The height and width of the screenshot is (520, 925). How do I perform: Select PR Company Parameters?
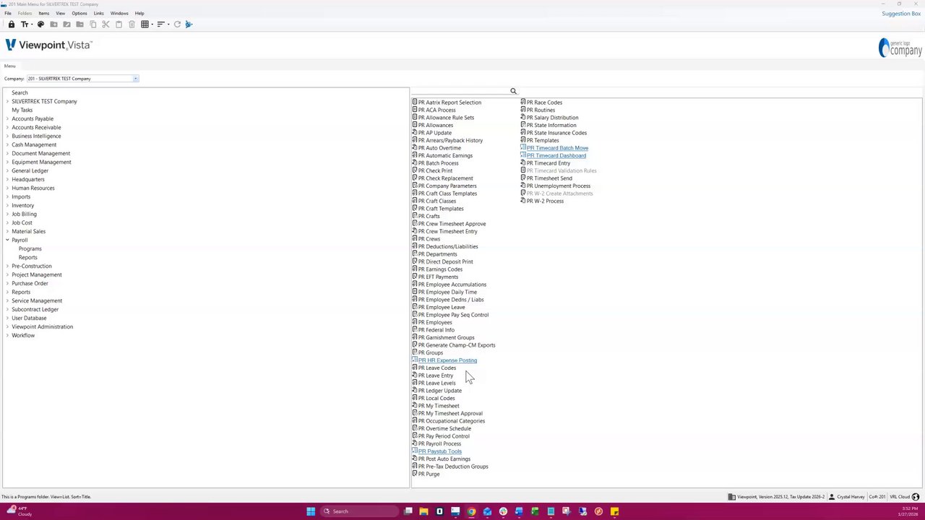447,186
